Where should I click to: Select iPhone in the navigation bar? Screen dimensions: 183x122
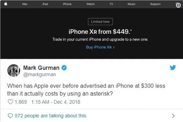(x=67, y=4)
